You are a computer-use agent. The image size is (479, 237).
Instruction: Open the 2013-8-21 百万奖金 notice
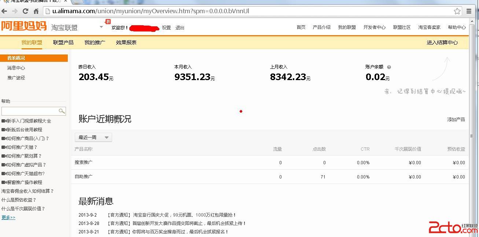coord(167,232)
